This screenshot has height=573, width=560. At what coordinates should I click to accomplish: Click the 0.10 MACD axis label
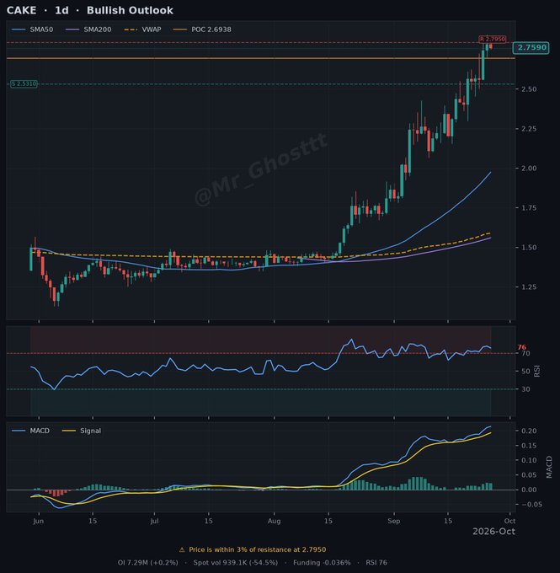click(x=529, y=460)
